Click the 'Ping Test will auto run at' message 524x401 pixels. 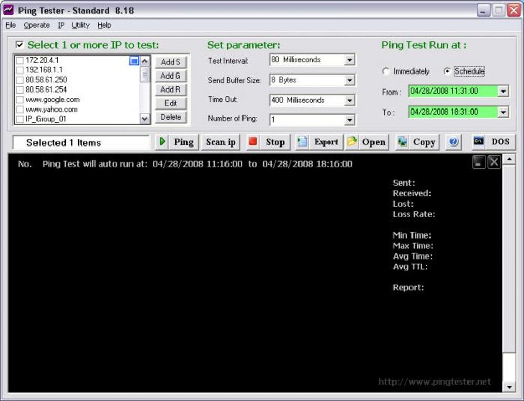click(x=197, y=164)
